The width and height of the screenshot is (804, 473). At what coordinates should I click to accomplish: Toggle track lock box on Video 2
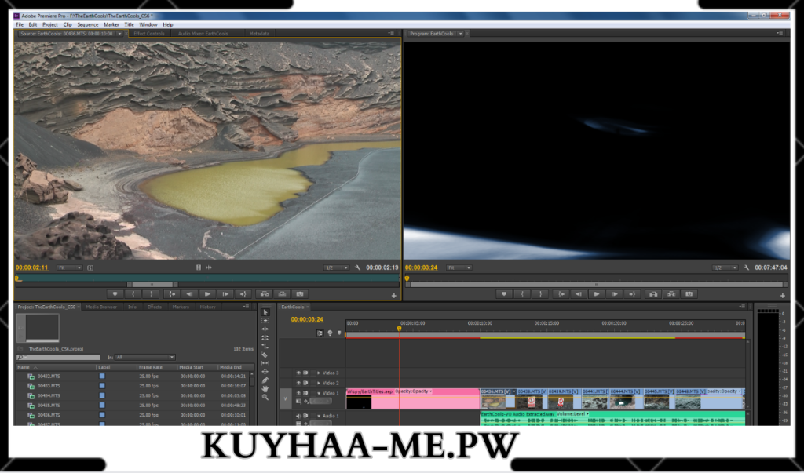[312, 383]
